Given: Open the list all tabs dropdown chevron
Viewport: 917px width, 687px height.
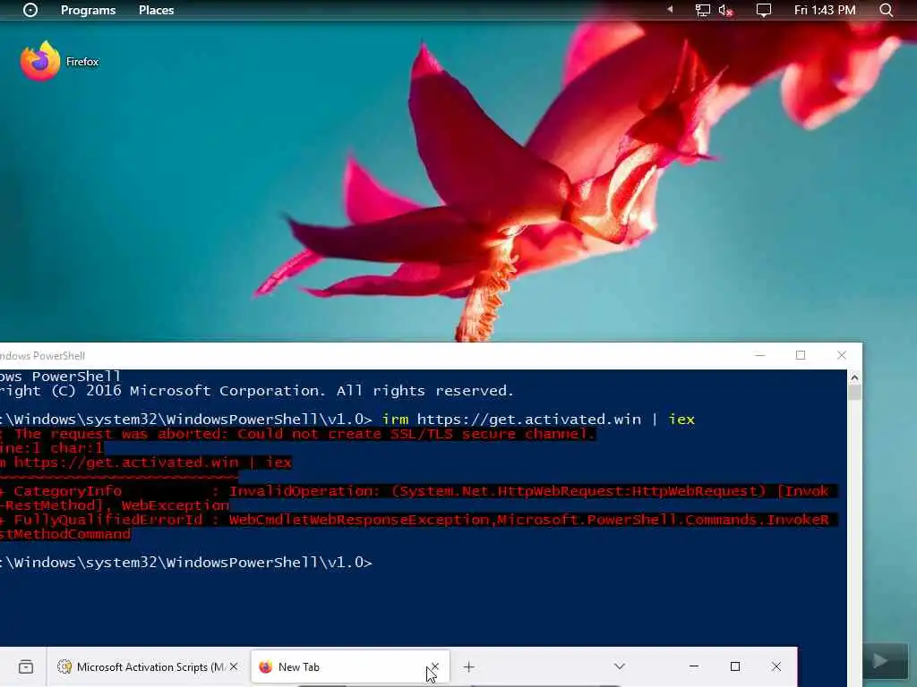Looking at the screenshot, I should tap(620, 666).
